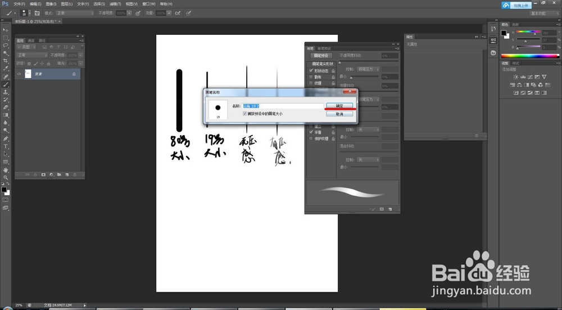
Task: Add Levels adjustment icon
Action: click(x=523, y=77)
